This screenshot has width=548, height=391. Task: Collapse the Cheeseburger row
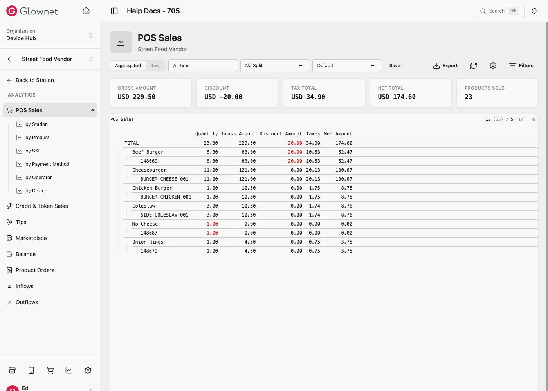point(126,170)
